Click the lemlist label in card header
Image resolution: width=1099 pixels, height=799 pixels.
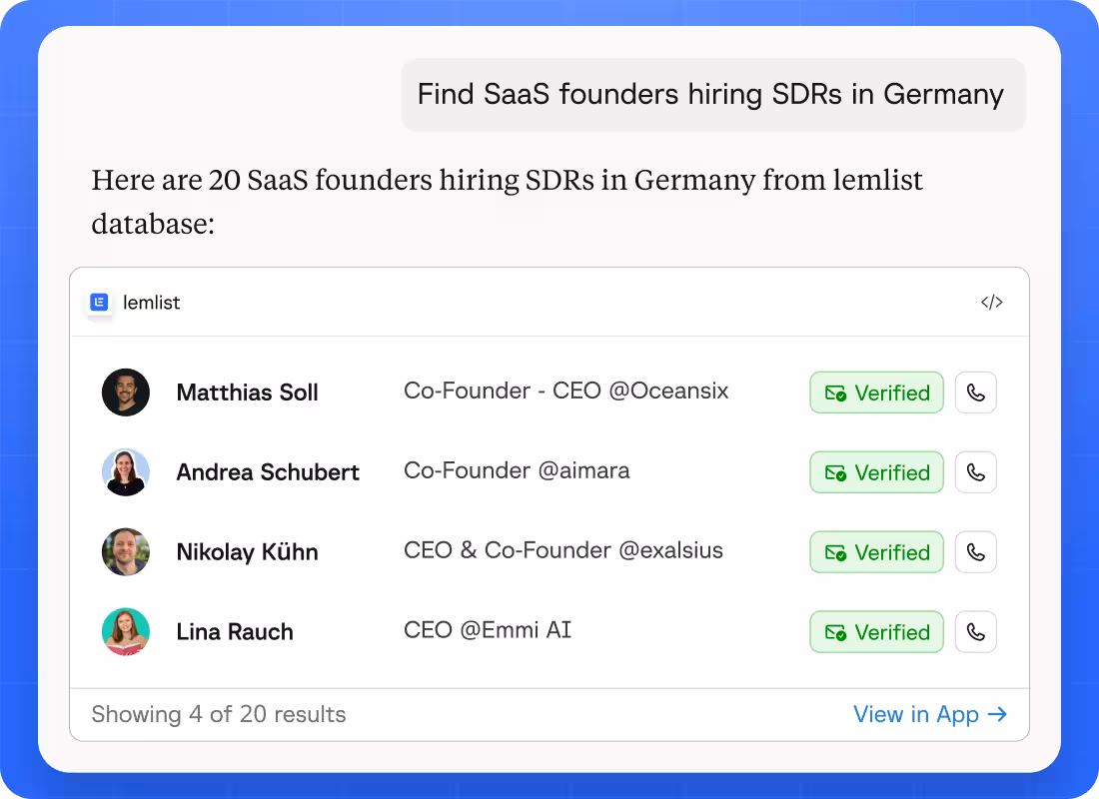[152, 302]
